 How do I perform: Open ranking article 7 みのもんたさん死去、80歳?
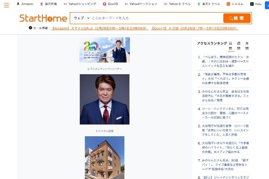(225, 165)
